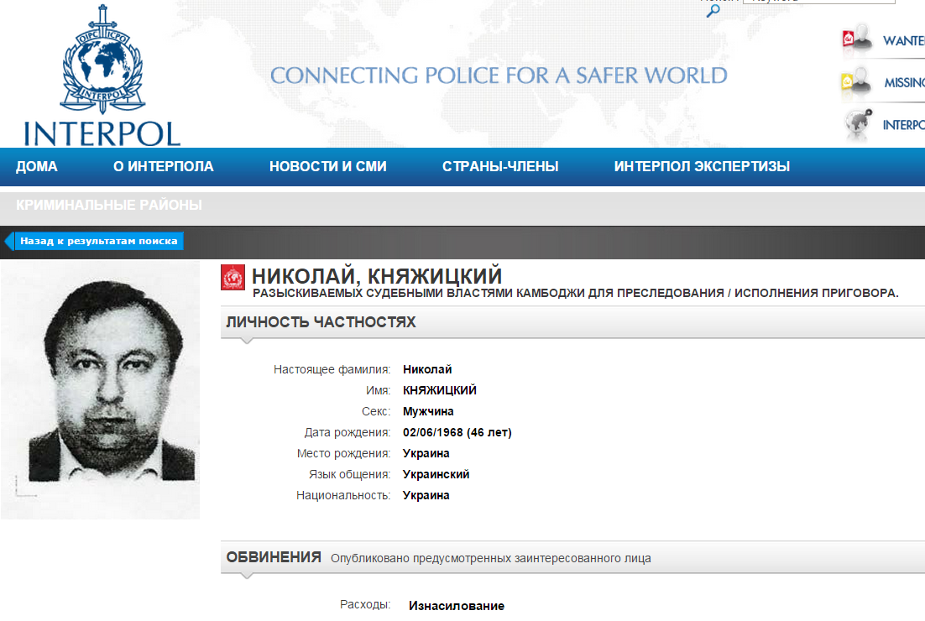This screenshot has width=925, height=621.
Task: Click the Interpol globe satellite icon
Action: coord(859,124)
